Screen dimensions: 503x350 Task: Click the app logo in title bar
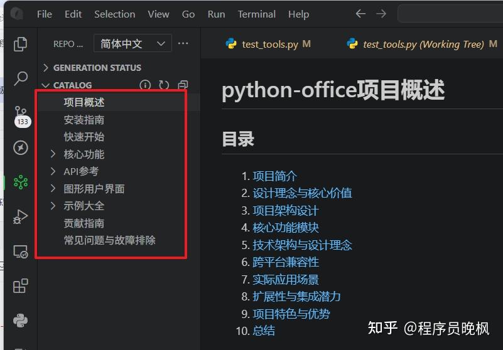click(17, 14)
